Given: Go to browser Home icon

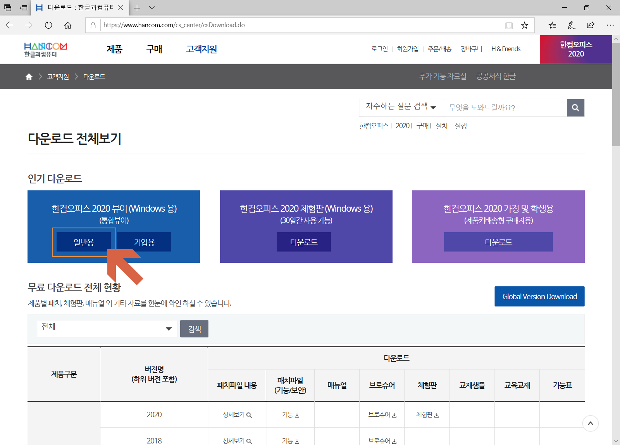Looking at the screenshot, I should [68, 25].
